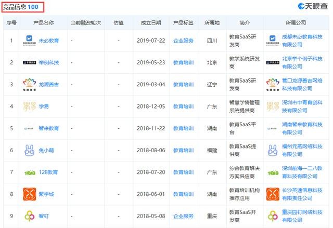Click 教育培训 tag in 聚学城 row
The image size is (333, 228).
(x=184, y=194)
